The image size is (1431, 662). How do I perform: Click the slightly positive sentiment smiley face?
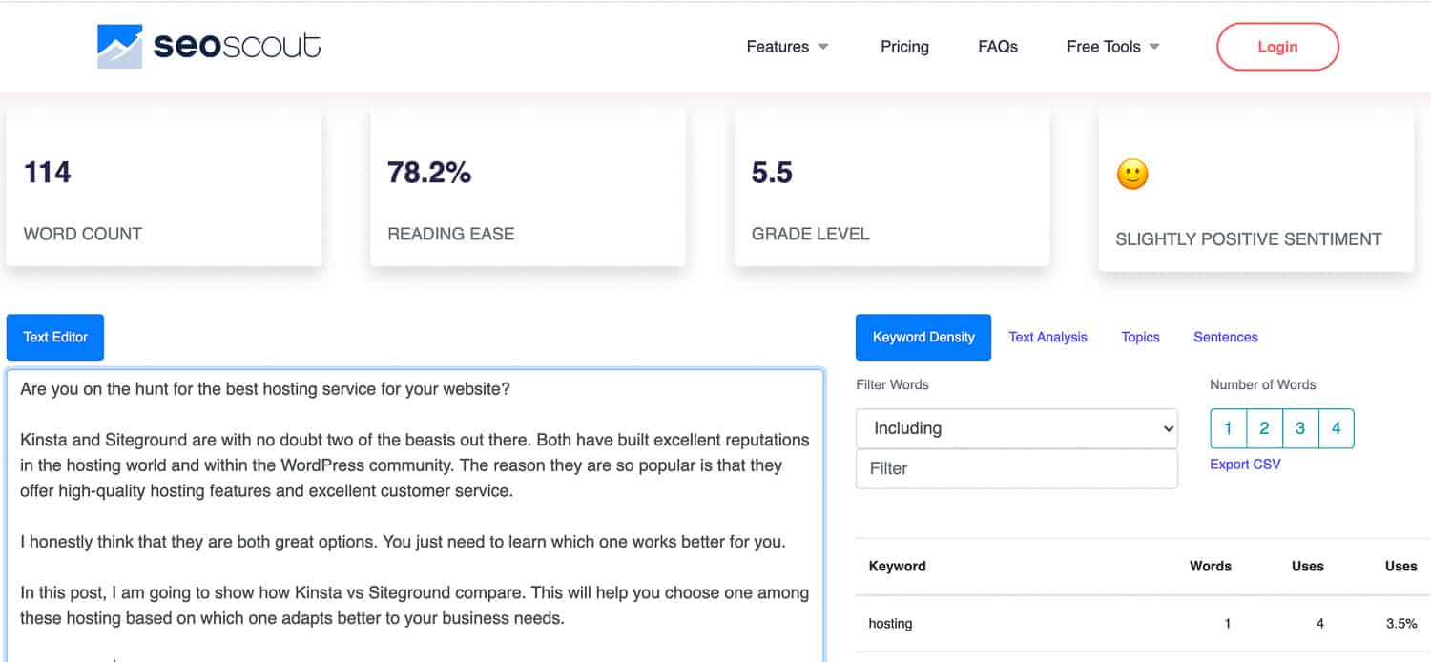(1132, 174)
